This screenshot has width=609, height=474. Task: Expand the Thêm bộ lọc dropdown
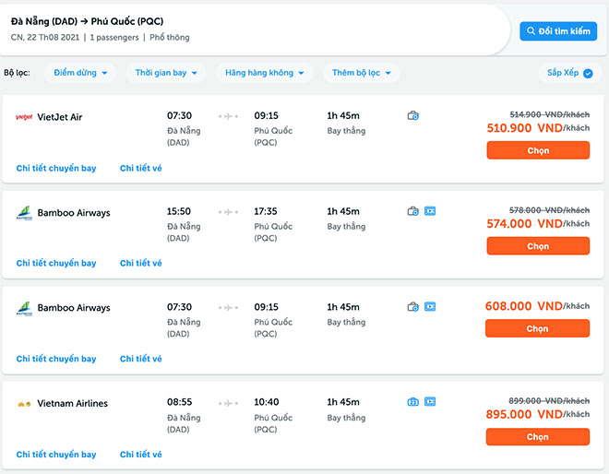pos(361,73)
